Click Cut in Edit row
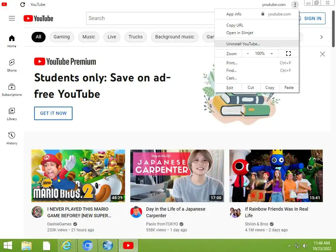Screen dimensions: 336x252 pos(251,88)
